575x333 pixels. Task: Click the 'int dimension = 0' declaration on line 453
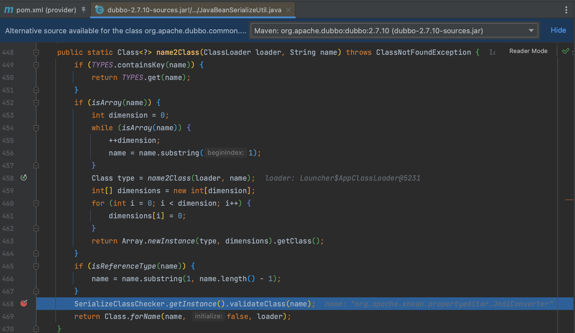click(130, 115)
